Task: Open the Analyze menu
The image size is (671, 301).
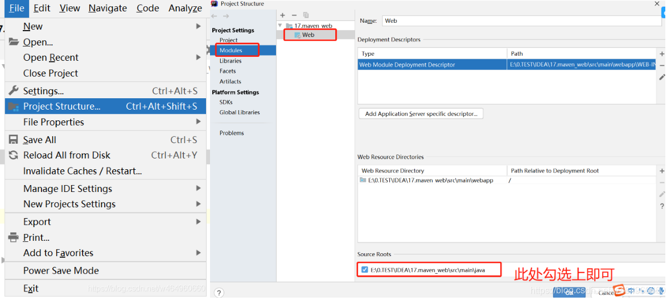Action: coord(186,8)
